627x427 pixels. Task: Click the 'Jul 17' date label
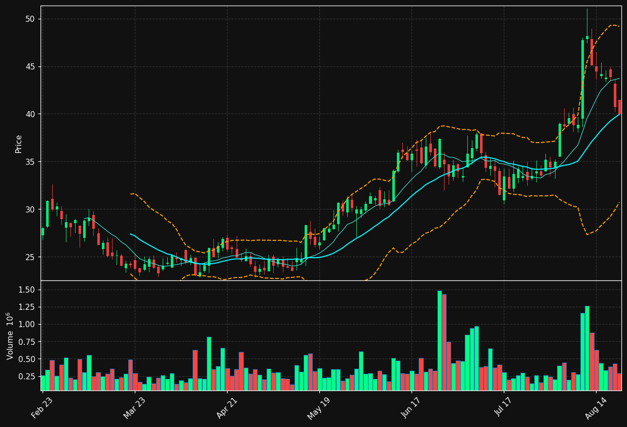coord(503,407)
